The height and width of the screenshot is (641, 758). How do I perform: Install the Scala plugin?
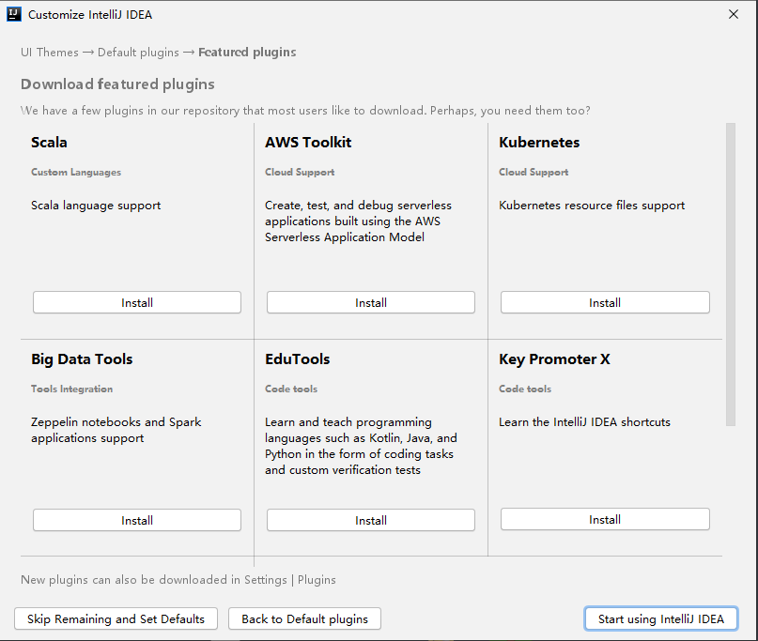pos(137,302)
